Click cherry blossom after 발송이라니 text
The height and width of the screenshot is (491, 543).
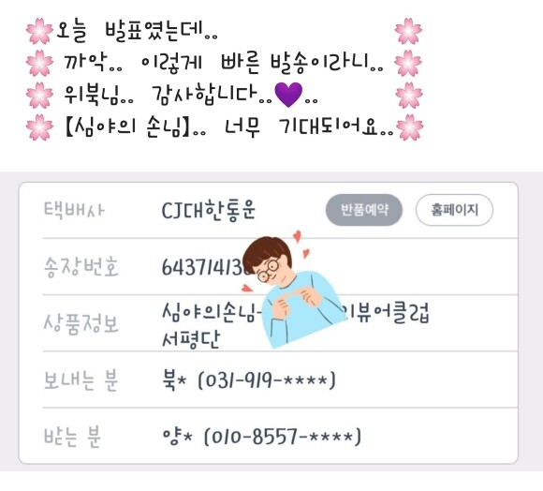click(408, 63)
